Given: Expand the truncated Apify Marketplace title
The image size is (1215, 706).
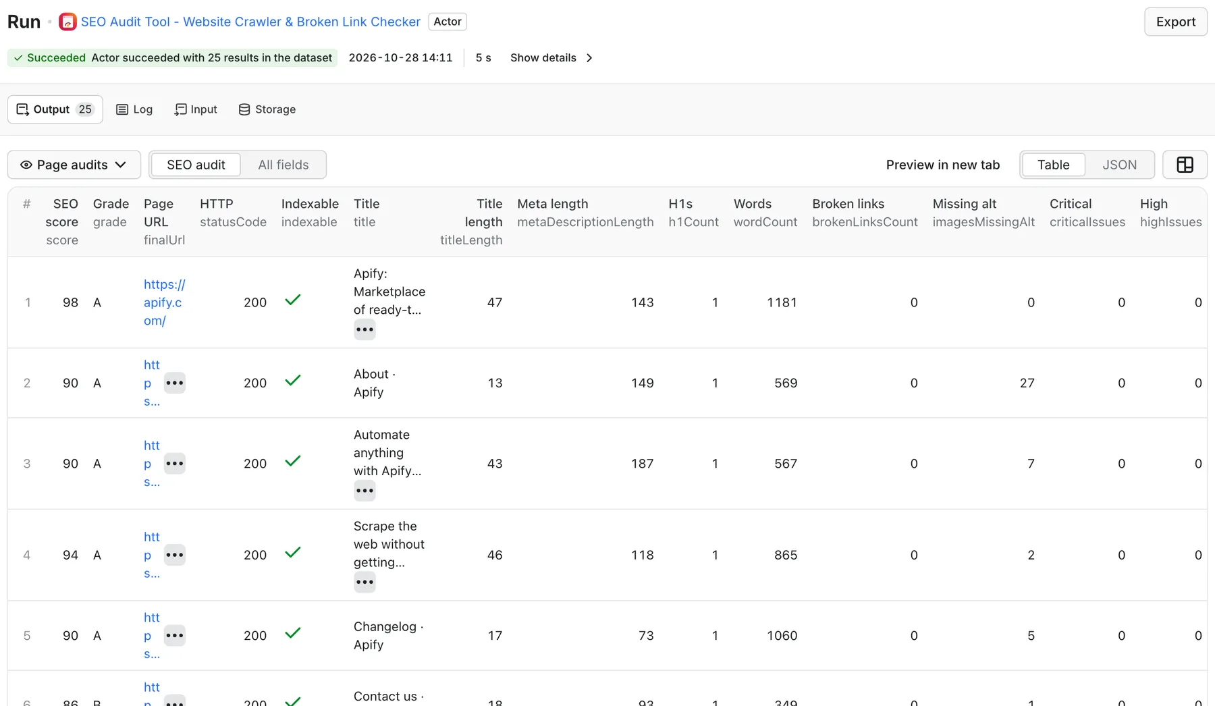Looking at the screenshot, I should (x=364, y=330).
